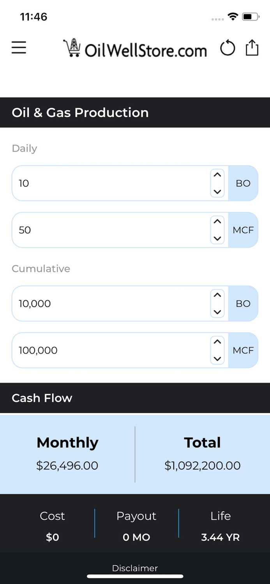
Task: Increment the cumulative BO value stepper
Action: [217, 295]
